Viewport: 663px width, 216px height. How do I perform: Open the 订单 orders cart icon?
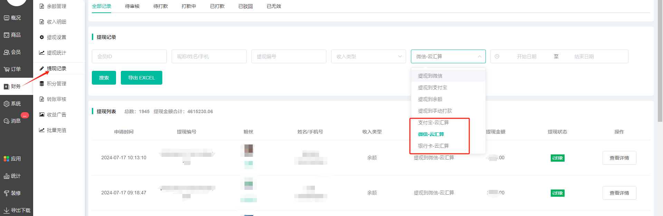point(7,69)
